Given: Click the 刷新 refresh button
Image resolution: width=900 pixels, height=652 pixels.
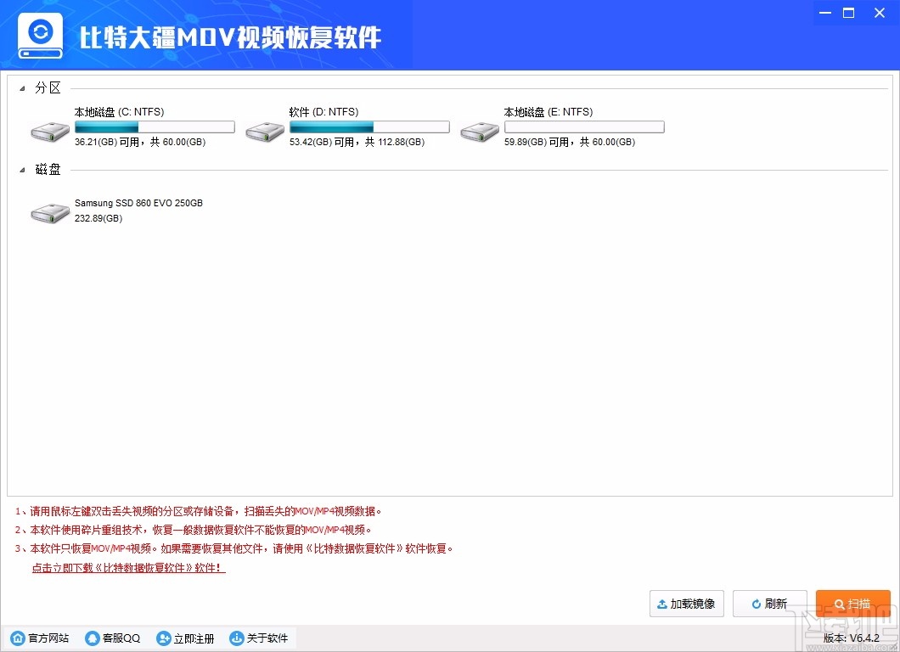Looking at the screenshot, I should (x=770, y=604).
